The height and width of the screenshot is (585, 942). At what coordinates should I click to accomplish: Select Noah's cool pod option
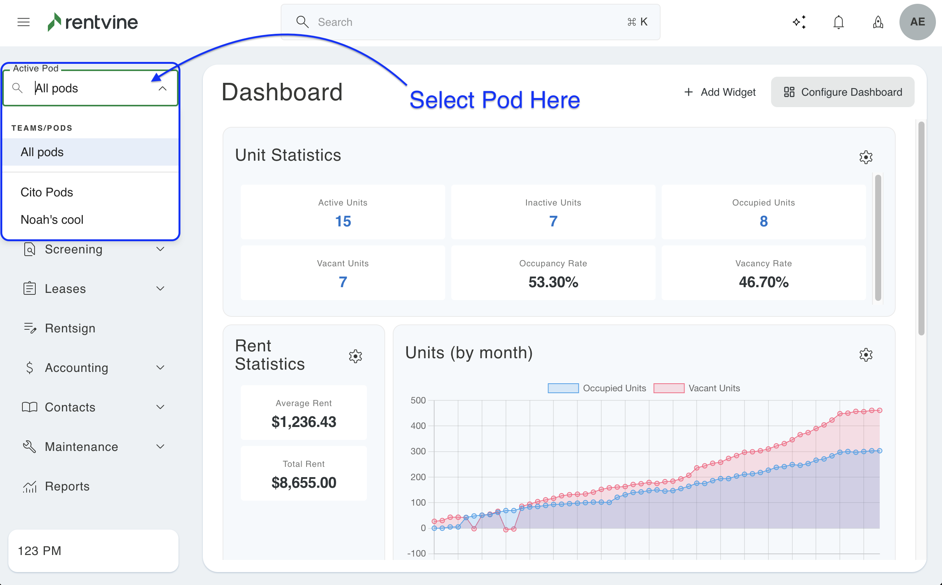(52, 220)
